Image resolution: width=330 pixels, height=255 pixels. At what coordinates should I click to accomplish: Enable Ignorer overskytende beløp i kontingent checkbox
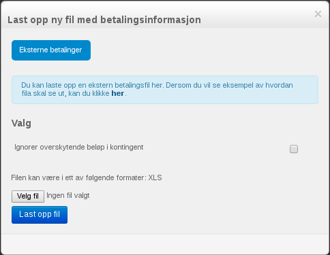click(294, 149)
